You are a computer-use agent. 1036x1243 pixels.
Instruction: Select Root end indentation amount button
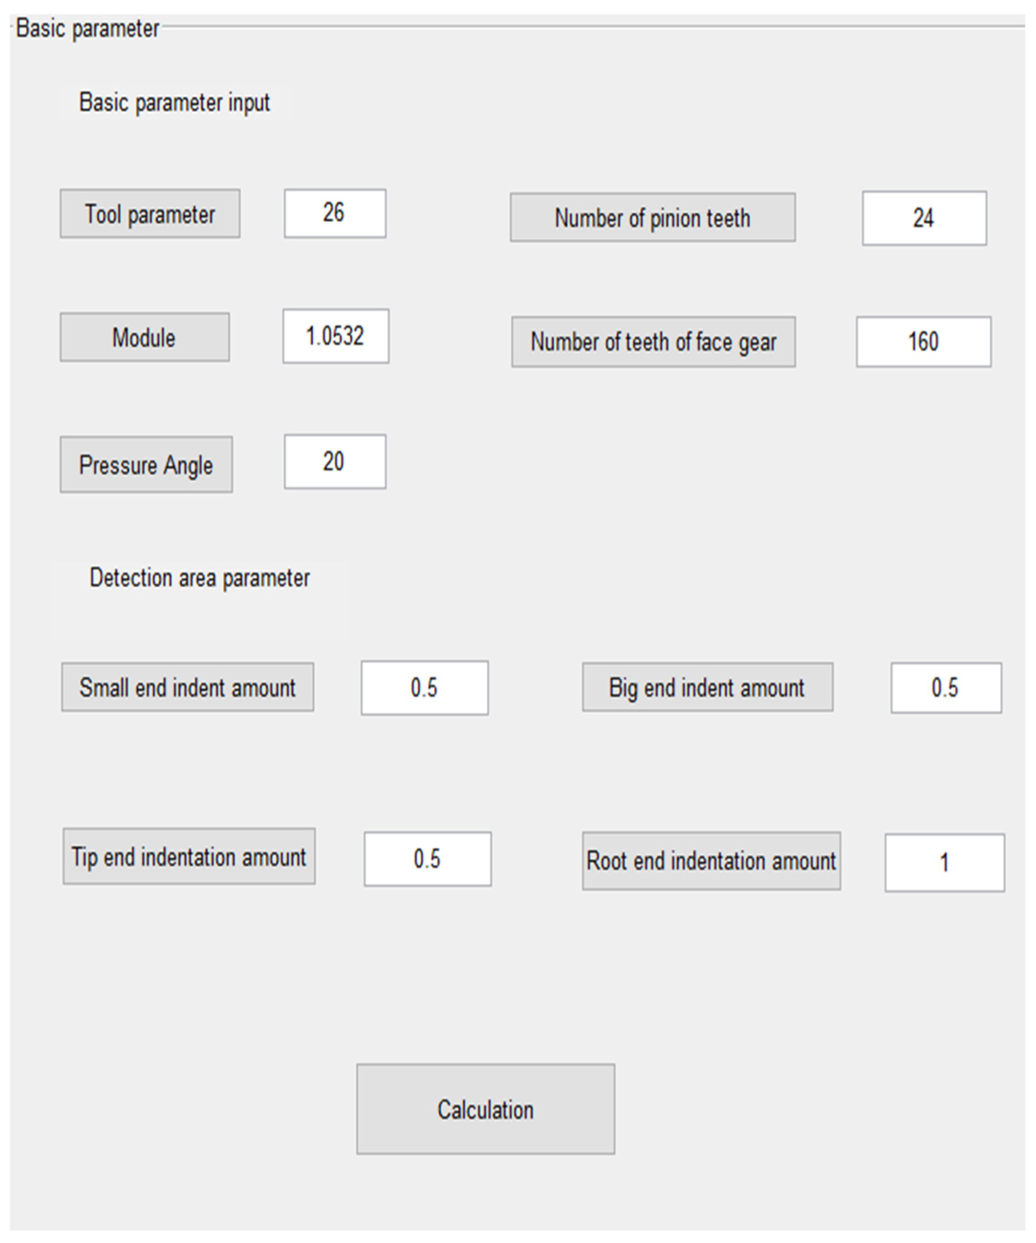[711, 861]
